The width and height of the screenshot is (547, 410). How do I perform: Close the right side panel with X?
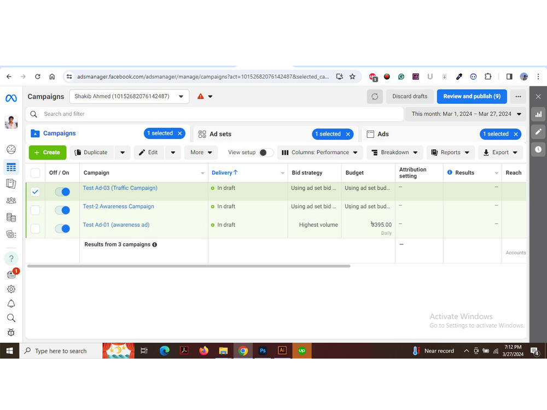[538, 97]
